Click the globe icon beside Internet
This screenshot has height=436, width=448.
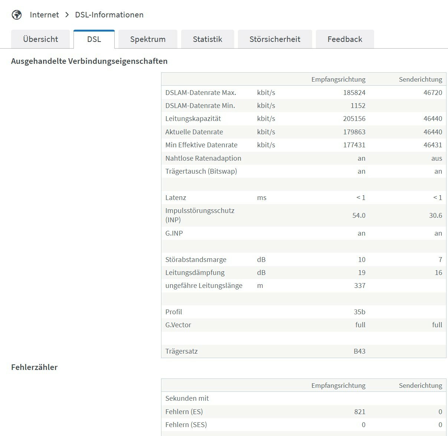pos(17,15)
